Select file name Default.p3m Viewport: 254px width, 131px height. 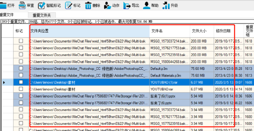(159, 69)
